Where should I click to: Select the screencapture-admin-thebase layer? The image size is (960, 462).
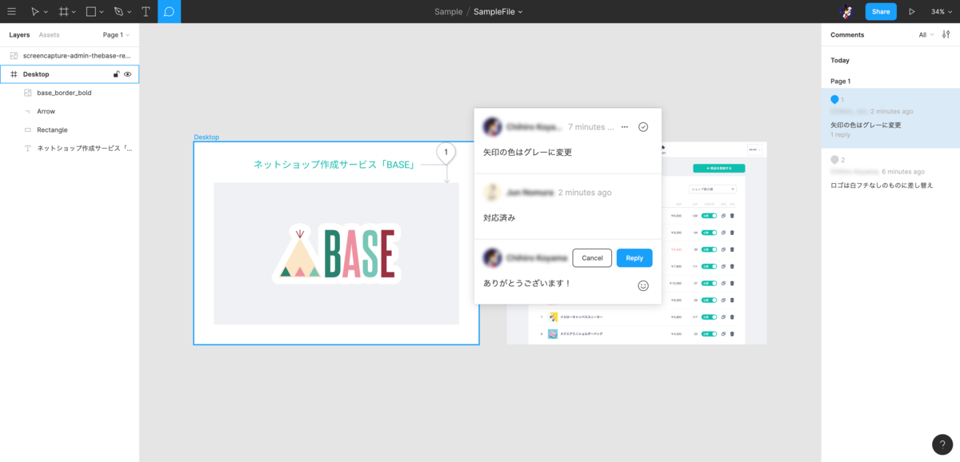point(70,56)
